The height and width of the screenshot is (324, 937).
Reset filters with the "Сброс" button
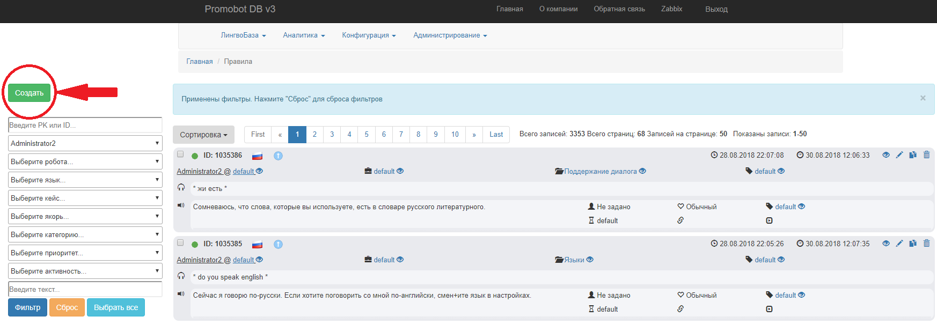(x=67, y=307)
